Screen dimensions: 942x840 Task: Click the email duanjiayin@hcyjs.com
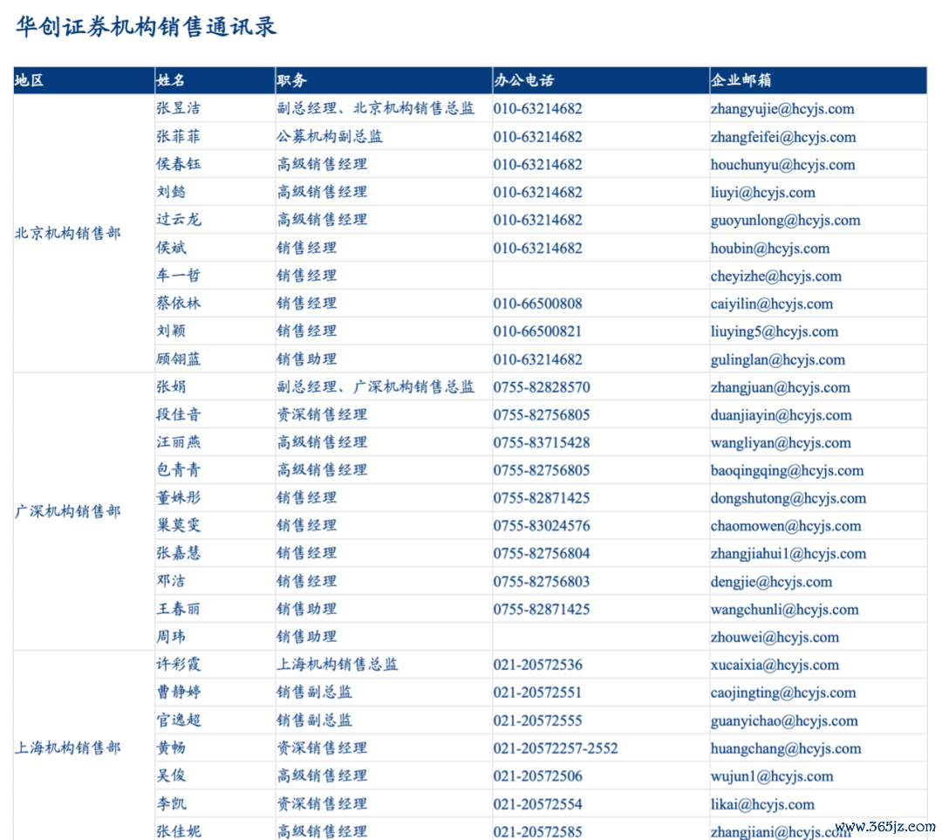click(x=781, y=415)
